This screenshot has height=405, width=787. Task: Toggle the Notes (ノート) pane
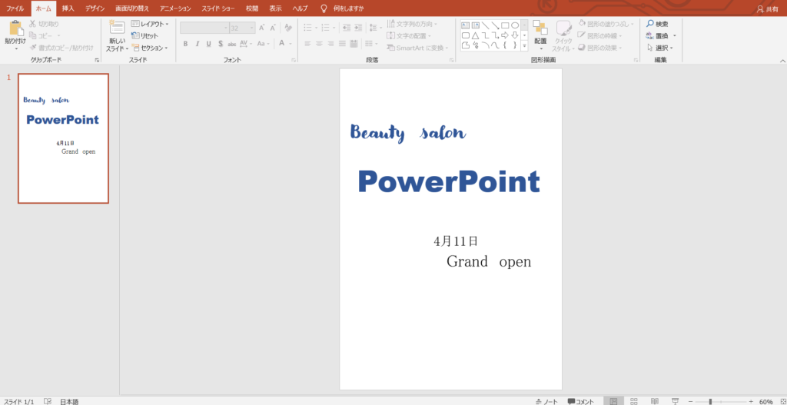546,401
